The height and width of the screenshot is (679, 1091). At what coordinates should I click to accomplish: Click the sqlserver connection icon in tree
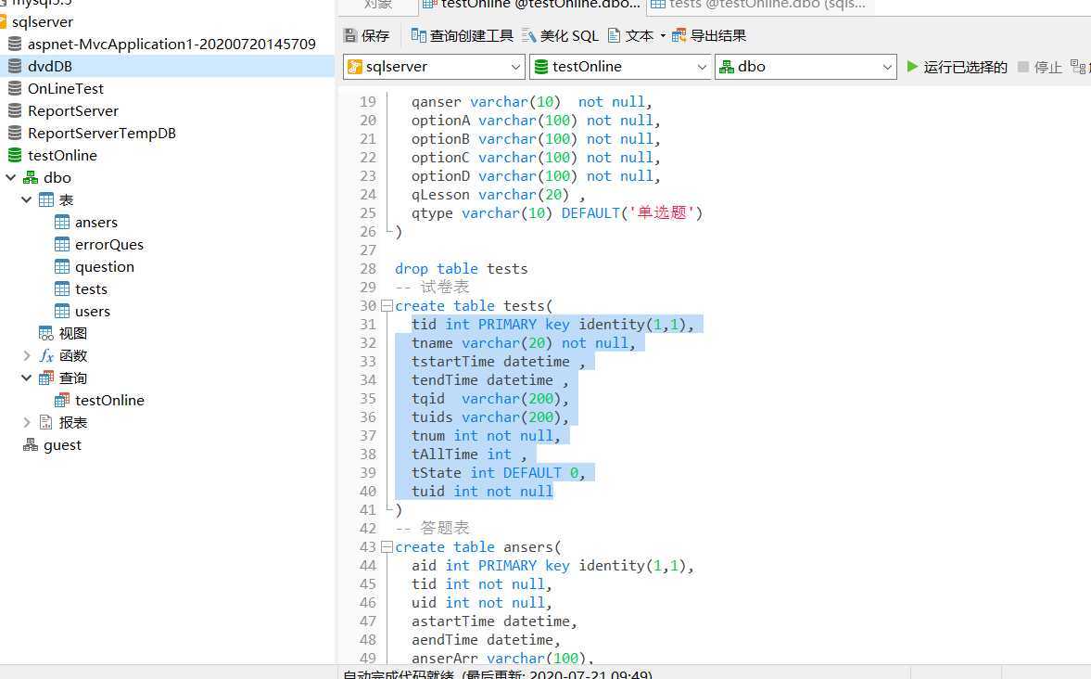(x=2, y=21)
